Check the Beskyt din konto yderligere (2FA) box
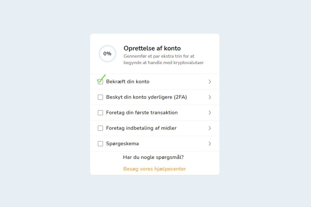The image size is (311, 207). click(x=100, y=97)
